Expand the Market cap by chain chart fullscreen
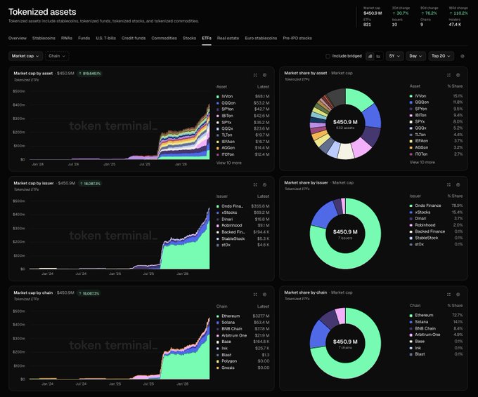The width and height of the screenshot is (478, 397). click(x=255, y=295)
